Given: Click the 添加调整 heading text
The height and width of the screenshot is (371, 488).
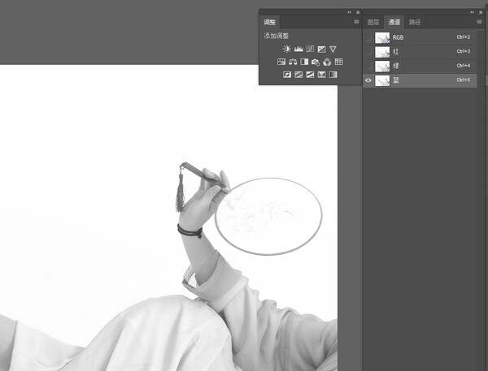Looking at the screenshot, I should [277, 36].
